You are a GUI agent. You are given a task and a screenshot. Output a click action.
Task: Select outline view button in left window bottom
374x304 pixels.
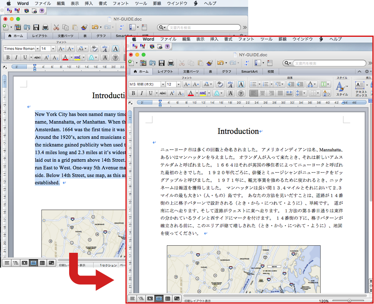(x=16, y=263)
